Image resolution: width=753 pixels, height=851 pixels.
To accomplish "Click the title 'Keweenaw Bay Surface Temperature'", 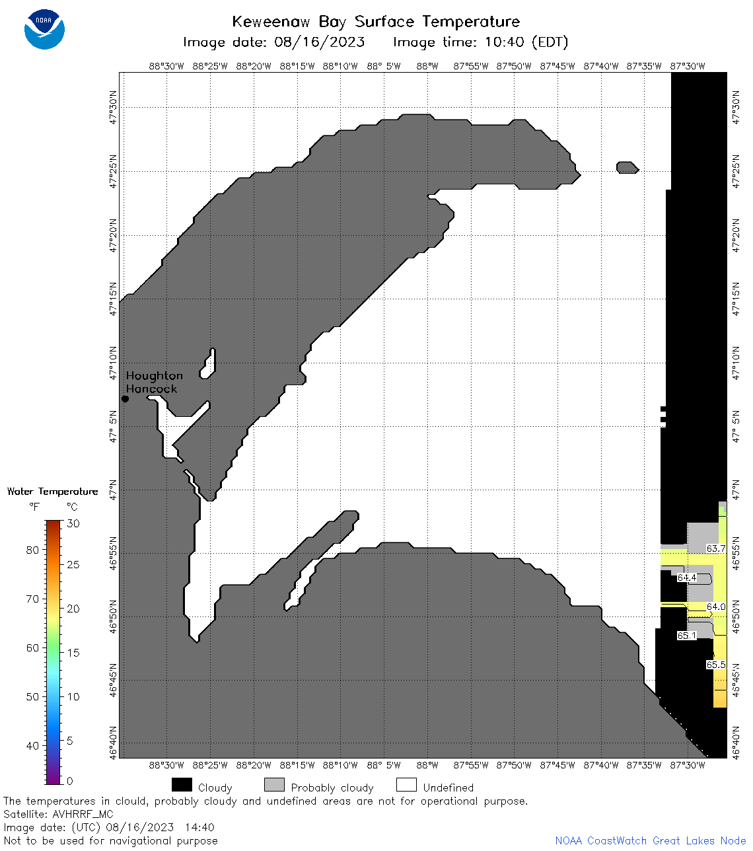I will (376, 22).
